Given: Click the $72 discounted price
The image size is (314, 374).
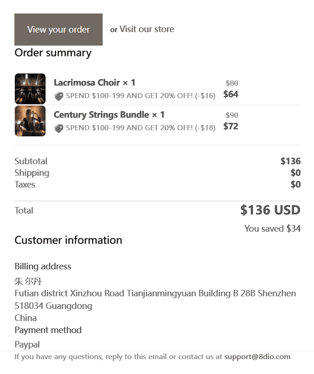Looking at the screenshot, I should click(231, 126).
